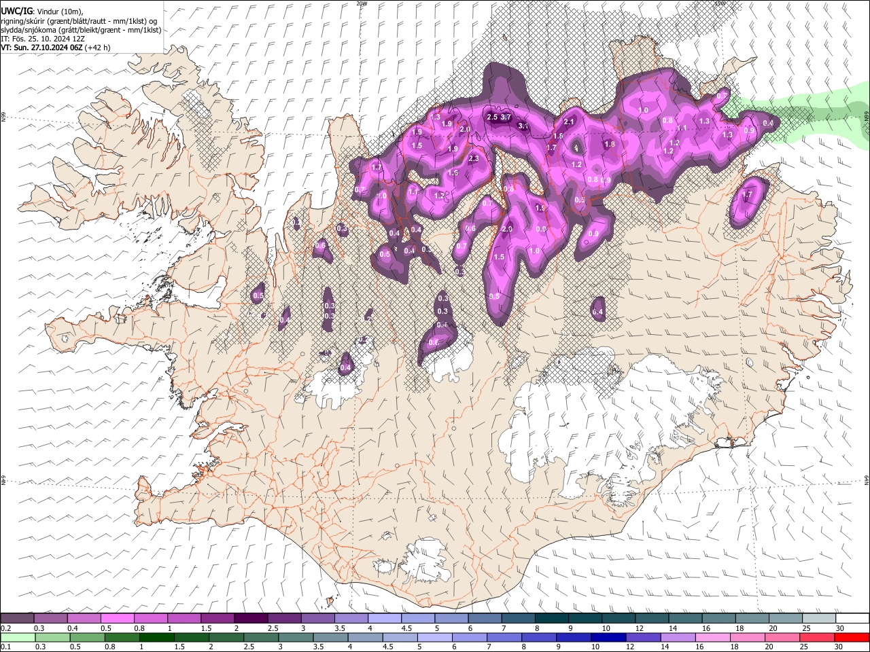
Task: Pick the light periwinkle 4 swatch in top legend row
Action: pyautogui.click(x=383, y=618)
